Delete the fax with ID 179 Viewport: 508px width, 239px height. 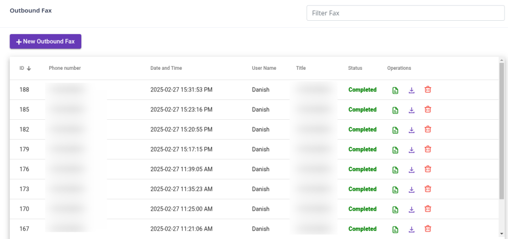[x=428, y=149]
